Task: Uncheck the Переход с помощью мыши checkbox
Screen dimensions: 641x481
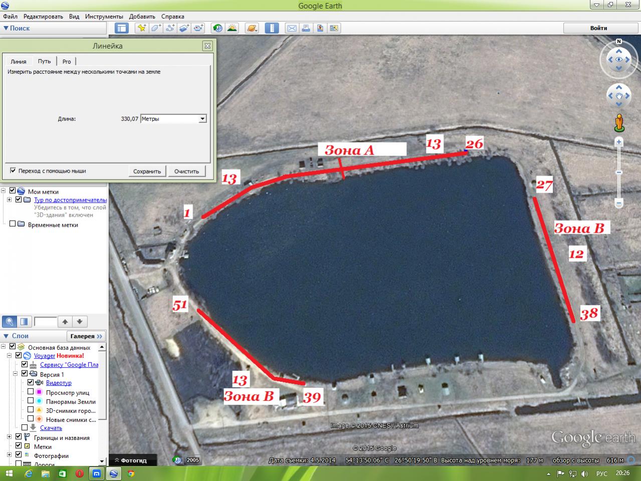Action: (x=13, y=171)
